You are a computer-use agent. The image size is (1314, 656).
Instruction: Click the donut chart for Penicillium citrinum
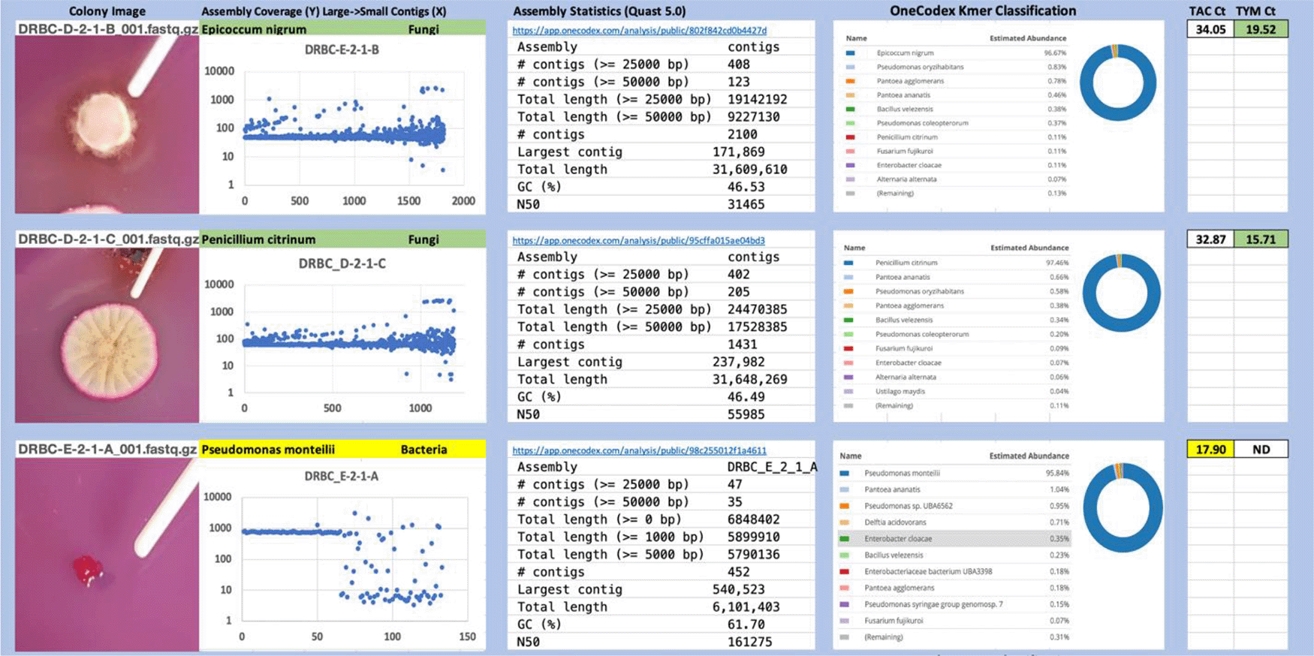pos(1120,293)
